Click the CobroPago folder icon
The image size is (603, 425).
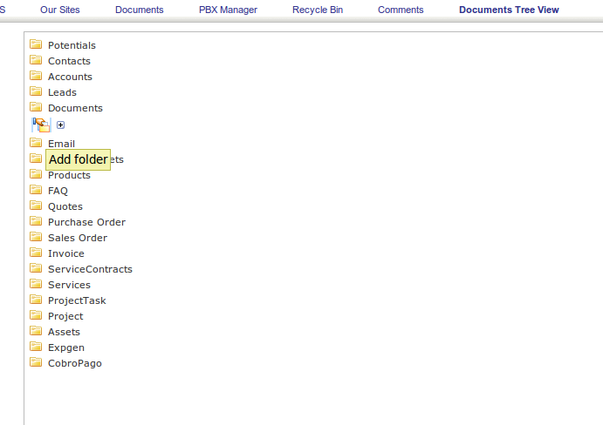[x=36, y=362]
